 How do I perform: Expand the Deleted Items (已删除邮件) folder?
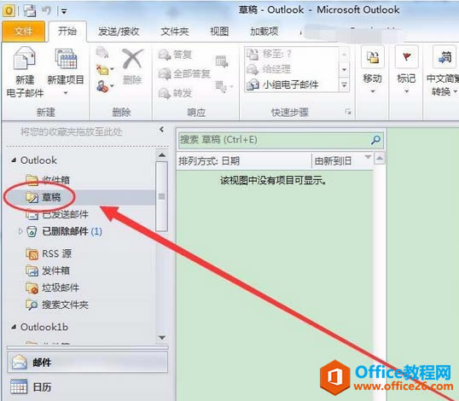(x=20, y=231)
